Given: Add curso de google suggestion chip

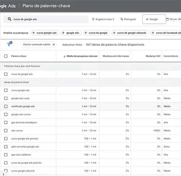Looking at the screenshot, I should click(97, 33).
